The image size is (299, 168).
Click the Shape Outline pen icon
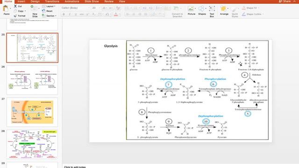pos(244,14)
